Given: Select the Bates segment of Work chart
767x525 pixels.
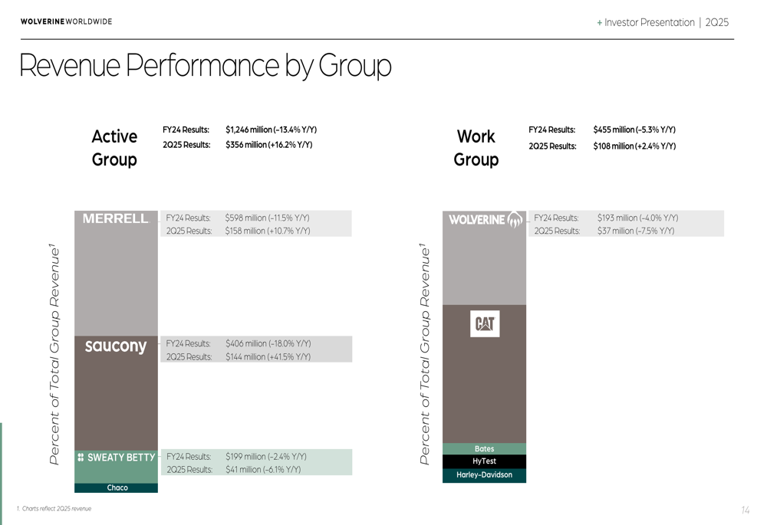Looking at the screenshot, I should point(484,449).
